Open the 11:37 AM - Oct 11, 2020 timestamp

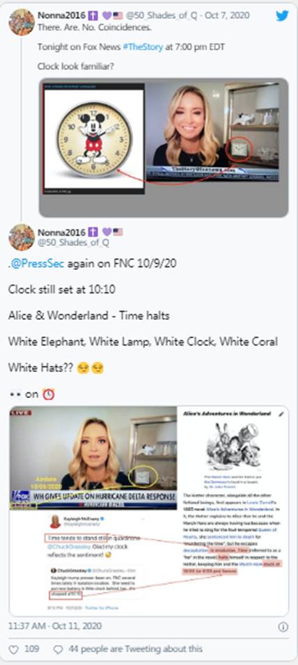55,626
